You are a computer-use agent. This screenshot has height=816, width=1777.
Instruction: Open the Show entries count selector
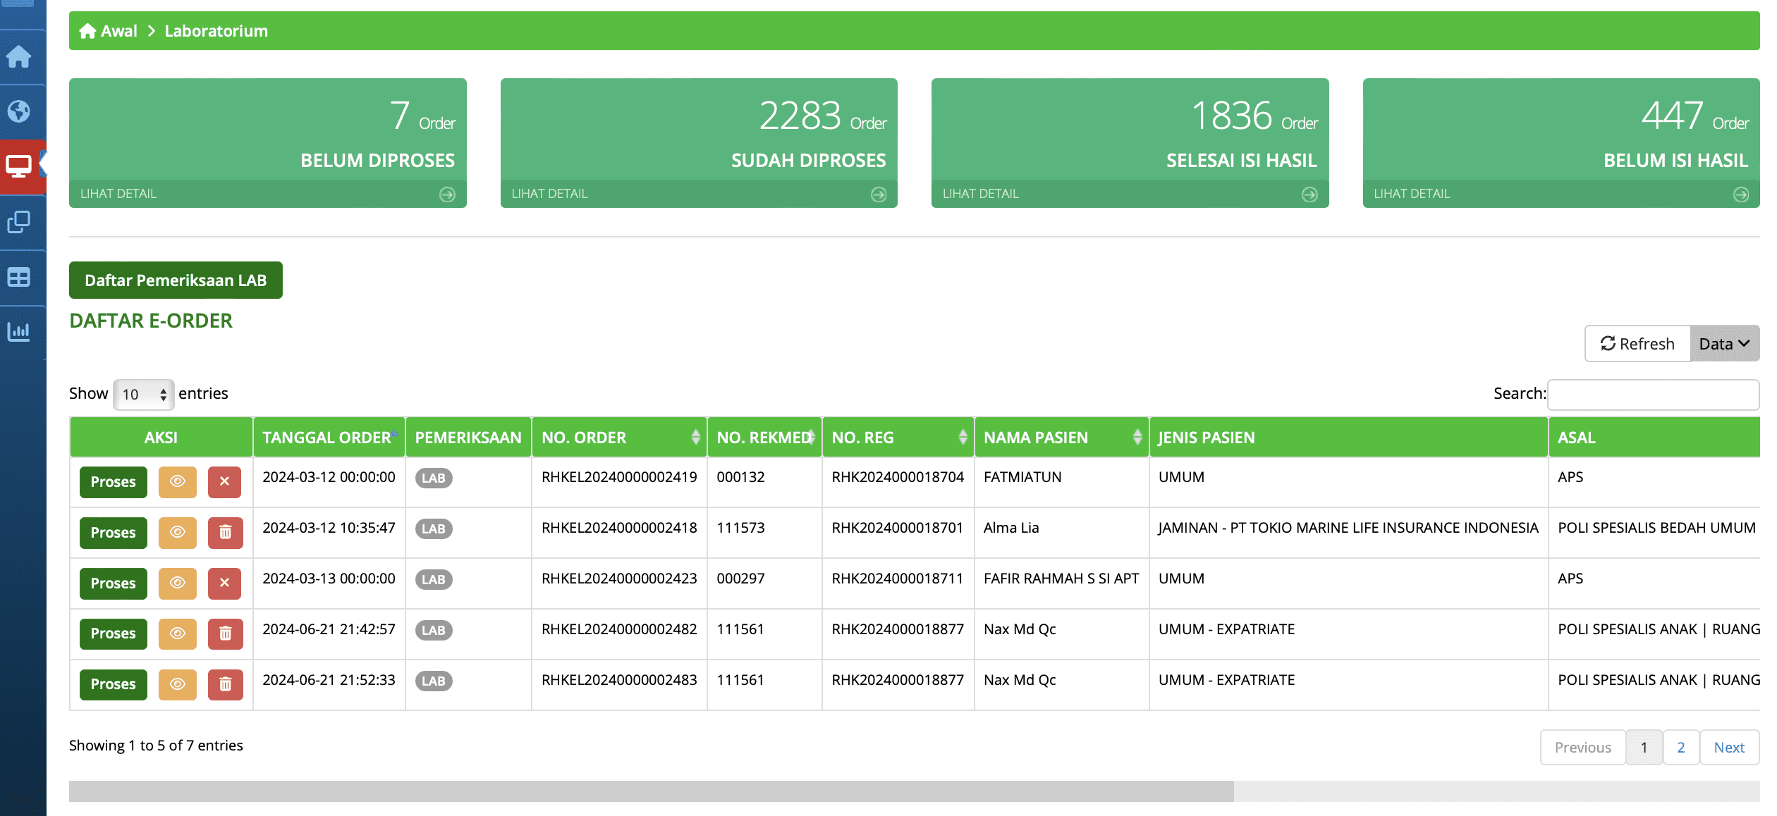pos(144,395)
